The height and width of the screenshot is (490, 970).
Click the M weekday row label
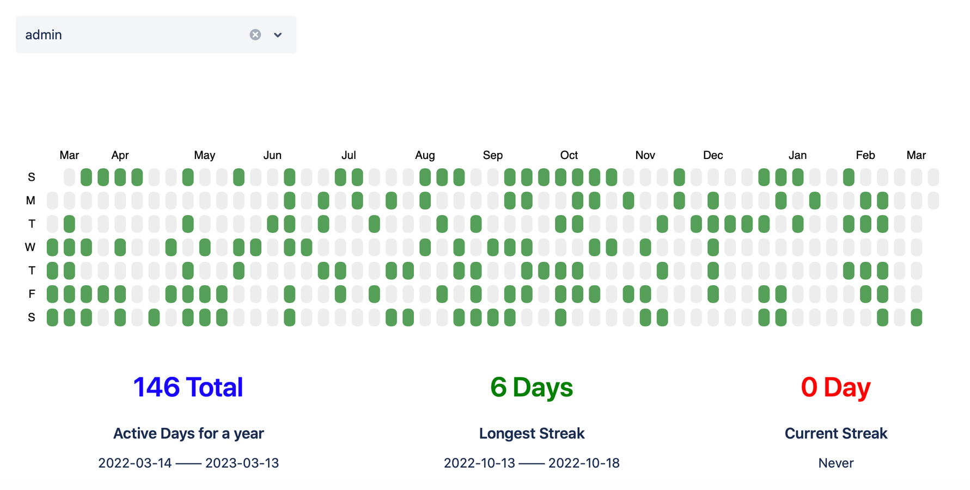(30, 200)
